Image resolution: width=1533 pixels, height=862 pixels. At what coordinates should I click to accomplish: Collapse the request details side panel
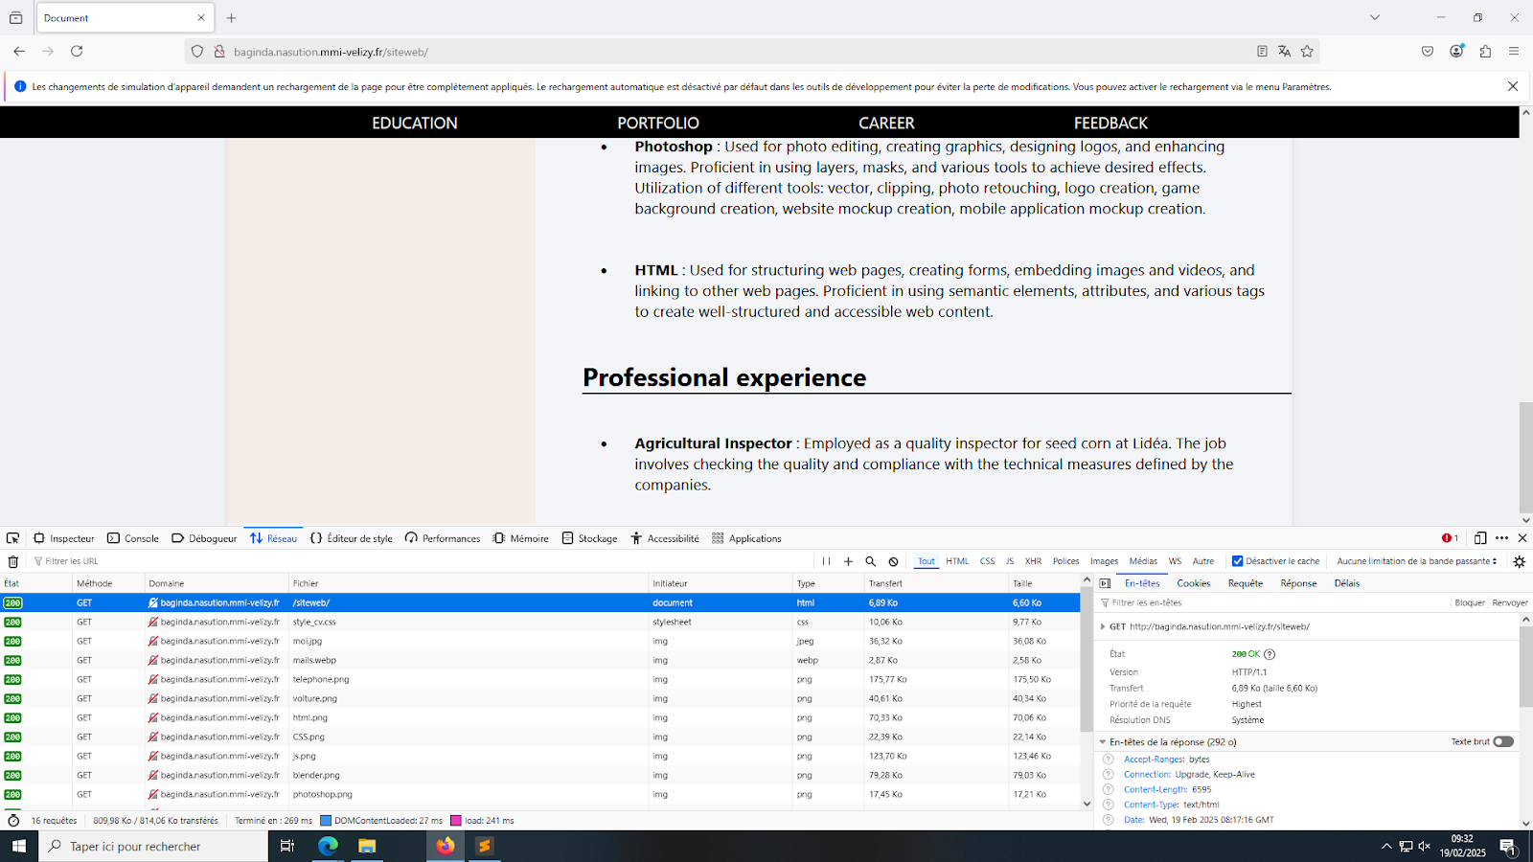[1105, 583]
